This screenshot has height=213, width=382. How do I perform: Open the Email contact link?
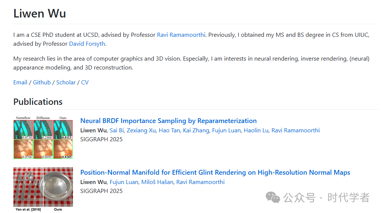[20, 83]
